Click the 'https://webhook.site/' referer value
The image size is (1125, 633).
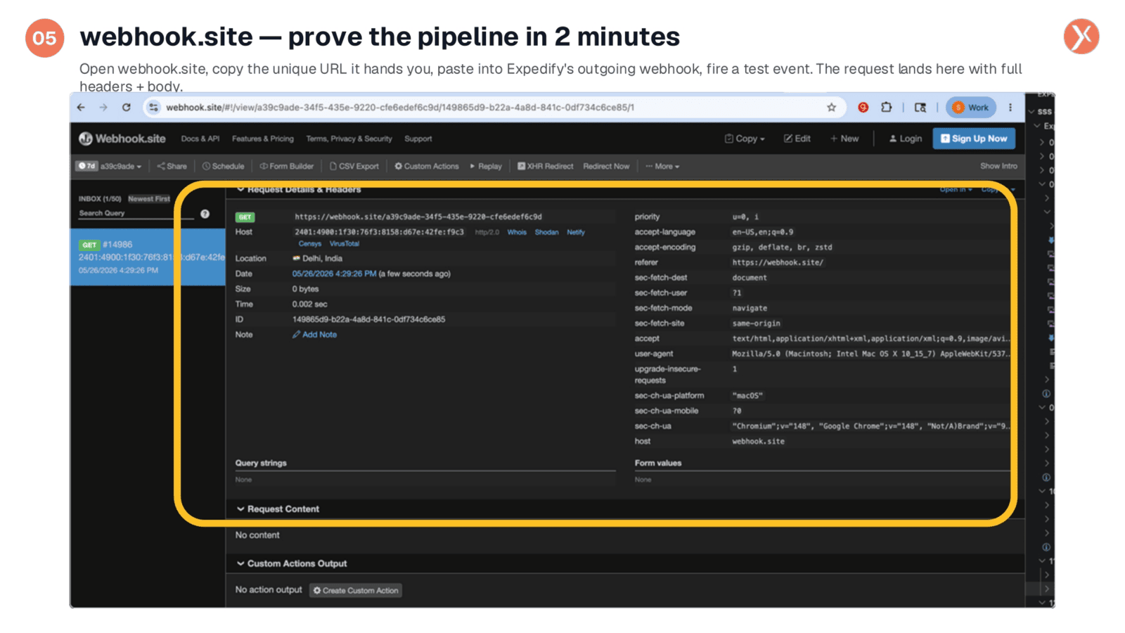click(x=778, y=262)
